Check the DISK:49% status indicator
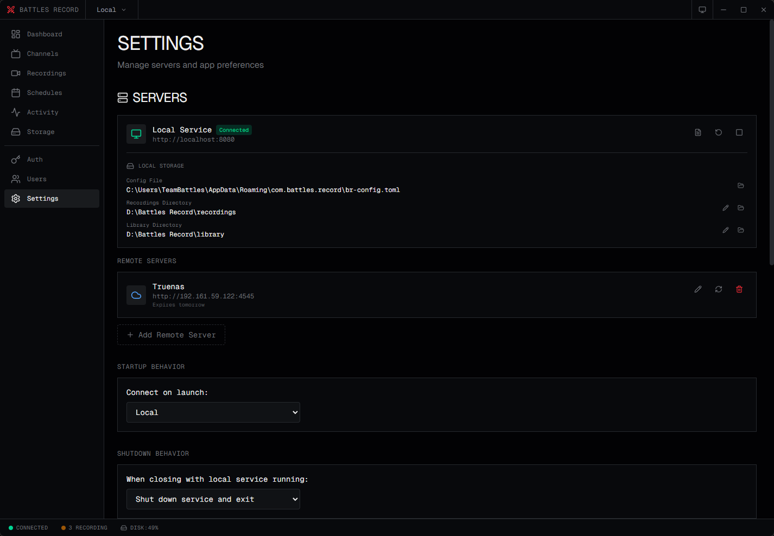774x536 pixels. tap(139, 527)
